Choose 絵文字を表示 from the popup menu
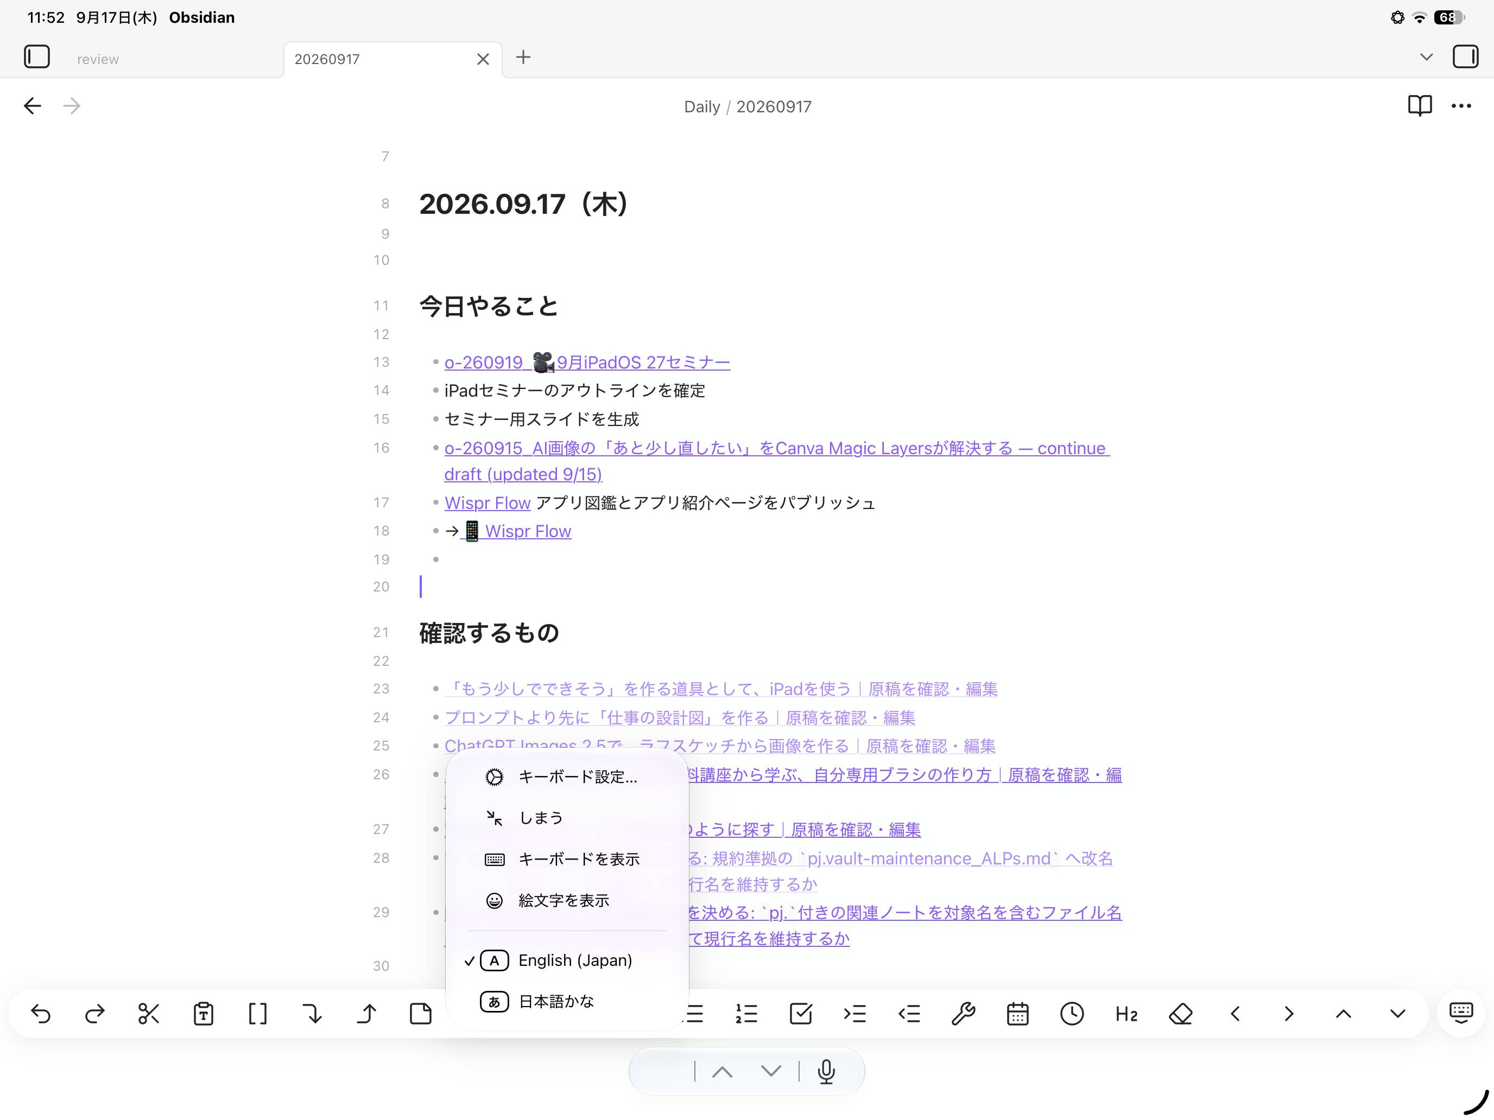 567,901
